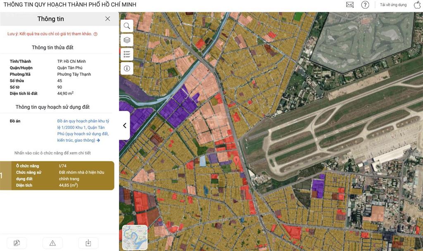423x251 pixels.
Task: Open the help question mark icon
Action: point(365,5)
